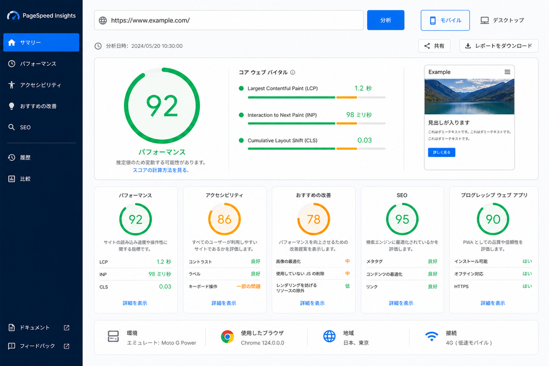Screen dimensions: 549x366
Task: Open the hamburger menu in the Example preview
Action: click(507, 72)
